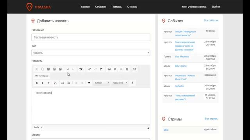Open the Помощь menu item

point(117,7)
